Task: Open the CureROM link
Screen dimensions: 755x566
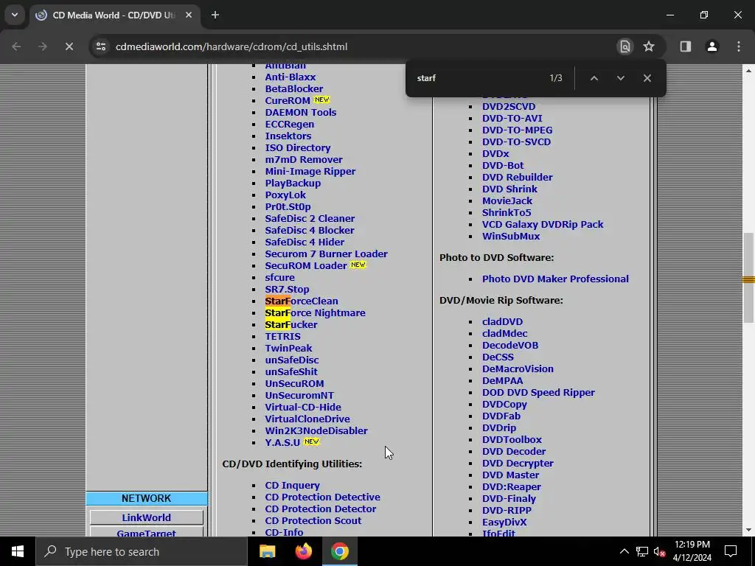Action: [x=288, y=100]
